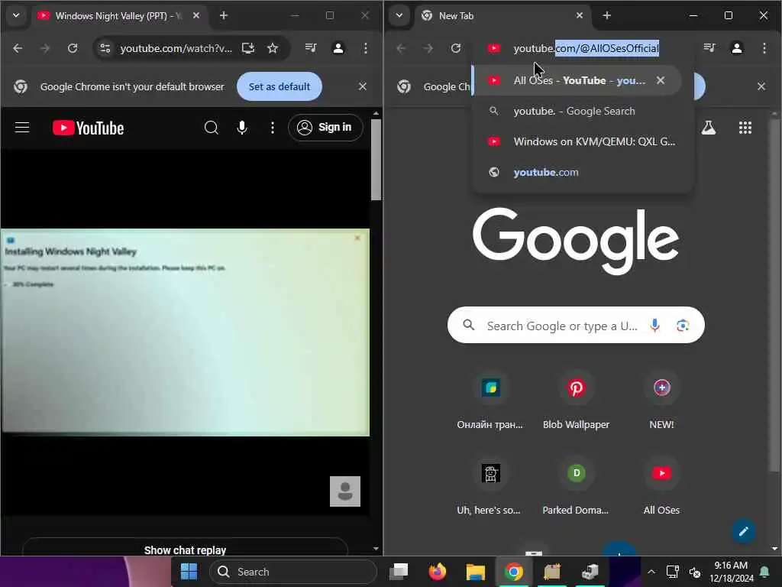Open Task View on taskbar

click(x=399, y=572)
